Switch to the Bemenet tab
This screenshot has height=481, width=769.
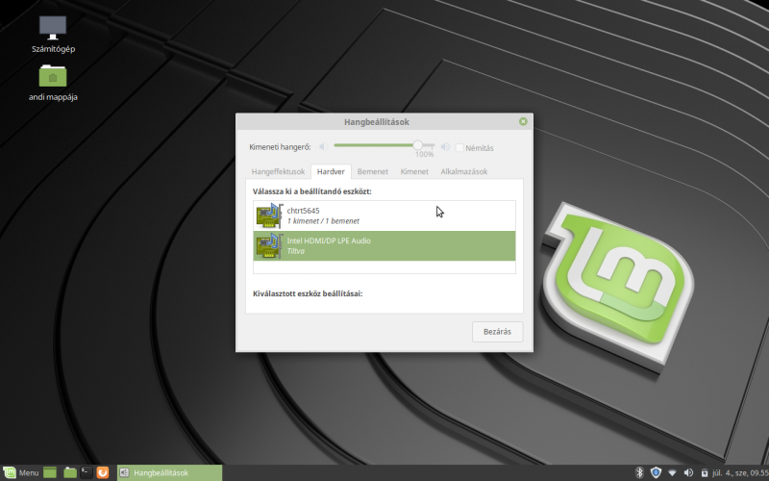click(x=372, y=171)
